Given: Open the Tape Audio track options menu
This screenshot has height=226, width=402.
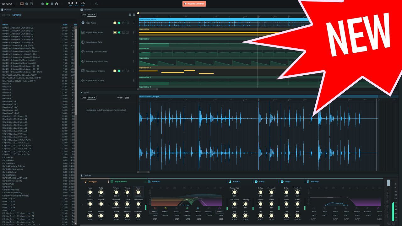Looking at the screenshot, I should (x=133, y=23).
